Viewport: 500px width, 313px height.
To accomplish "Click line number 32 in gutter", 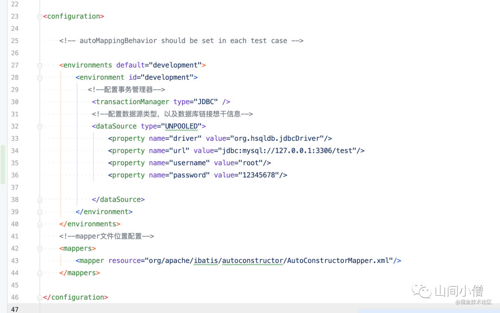I will [15, 126].
